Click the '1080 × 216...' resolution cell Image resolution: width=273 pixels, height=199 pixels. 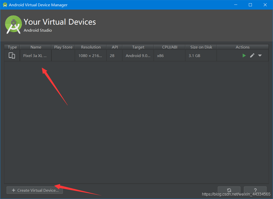coord(91,56)
